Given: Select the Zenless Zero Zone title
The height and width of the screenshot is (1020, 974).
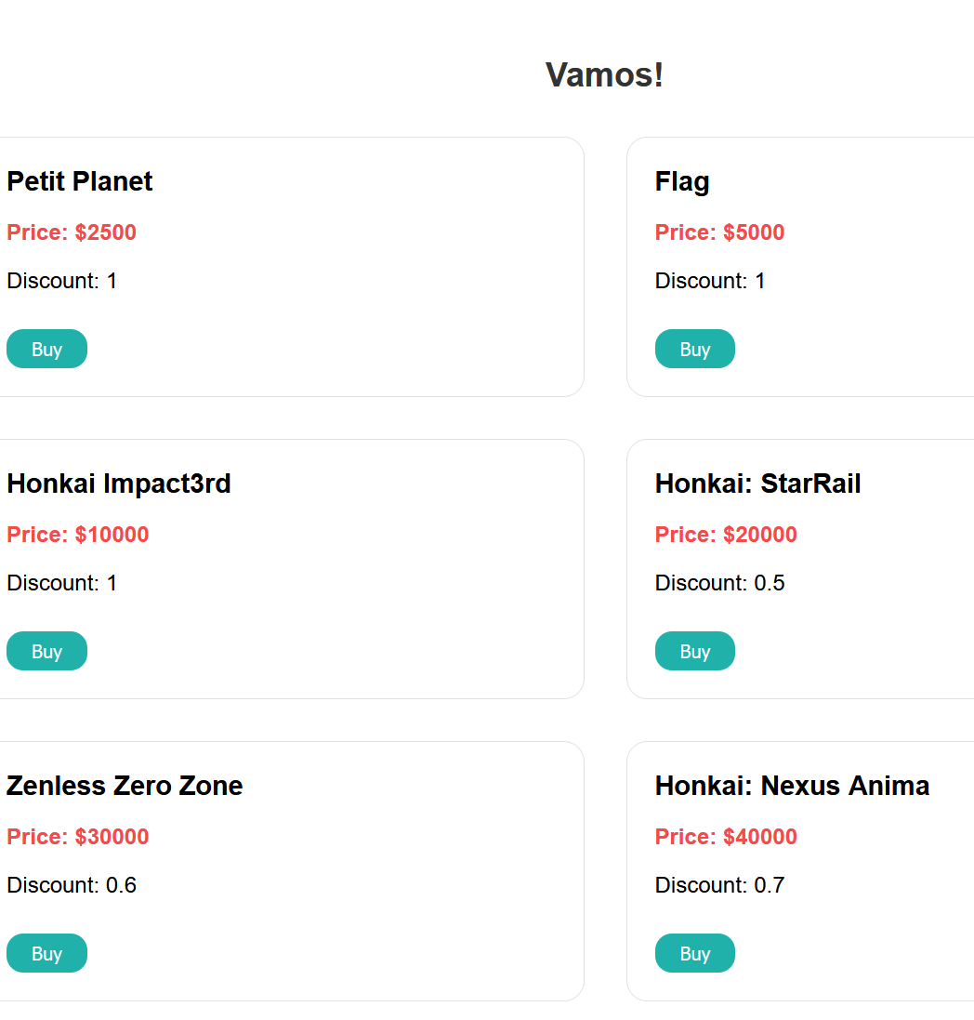Looking at the screenshot, I should coord(125,786).
